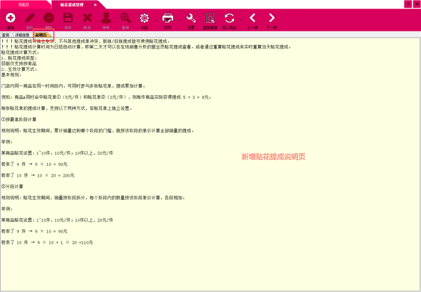Click the 导入导出 import/export refresh icon
The image size is (421, 292).
[229, 18]
